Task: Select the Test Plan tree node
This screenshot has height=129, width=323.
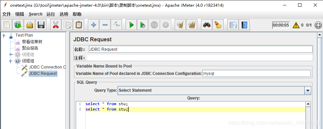Action: click(x=24, y=35)
